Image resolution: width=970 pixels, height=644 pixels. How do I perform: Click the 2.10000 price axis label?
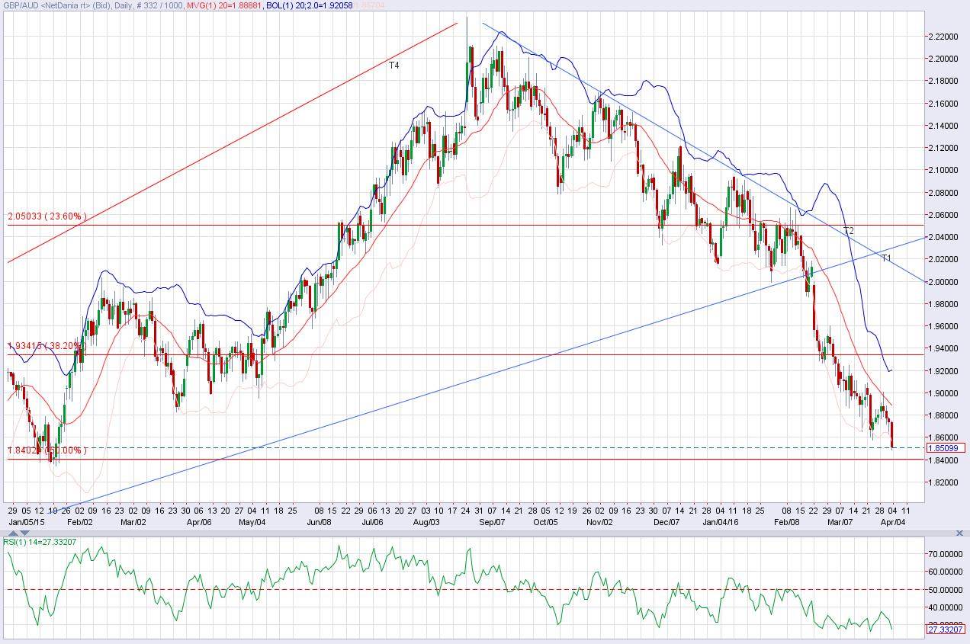(x=944, y=171)
